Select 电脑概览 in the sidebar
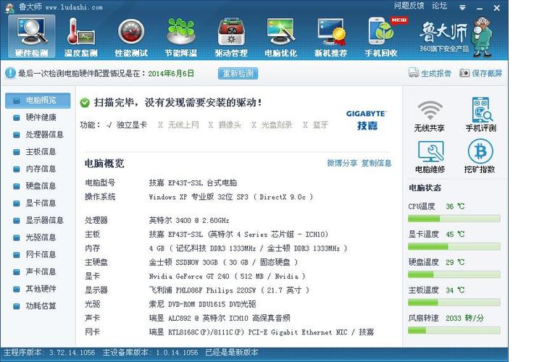This screenshot has height=362, width=534. pyautogui.click(x=38, y=101)
